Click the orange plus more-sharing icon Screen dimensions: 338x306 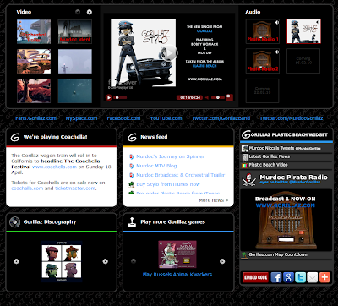pos(324,277)
